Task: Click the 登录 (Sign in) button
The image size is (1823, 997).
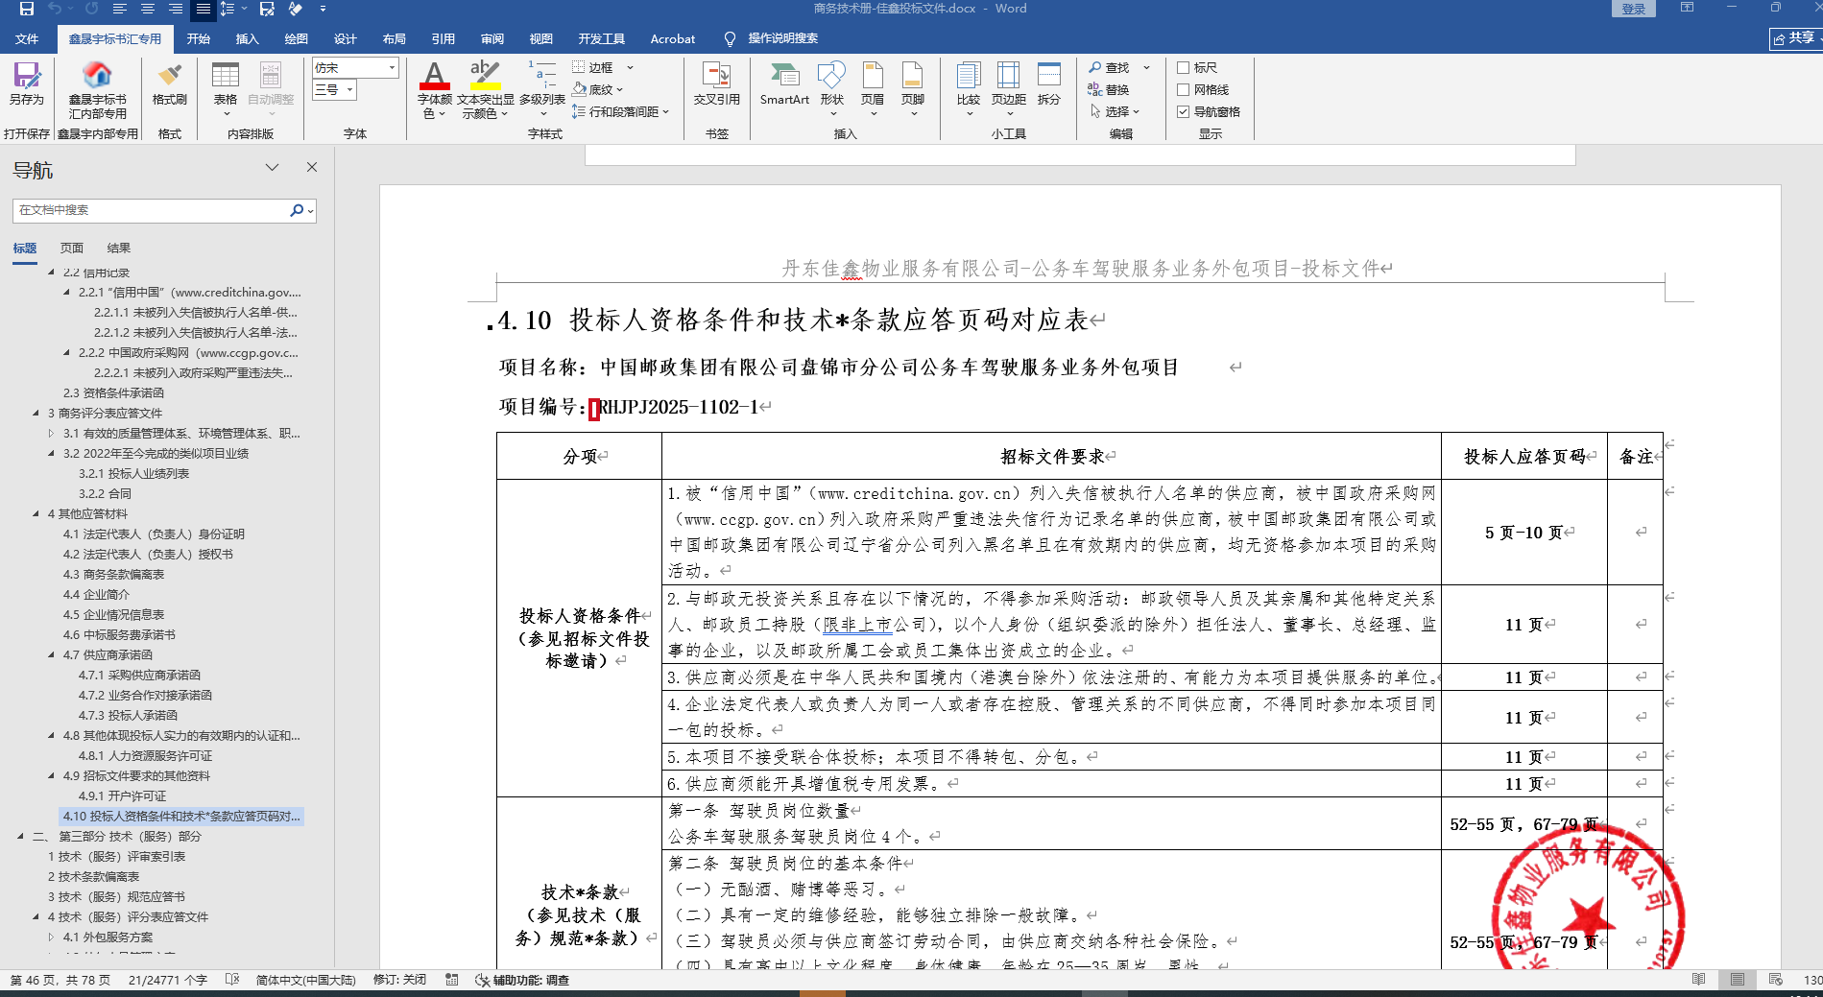Action: [1633, 9]
